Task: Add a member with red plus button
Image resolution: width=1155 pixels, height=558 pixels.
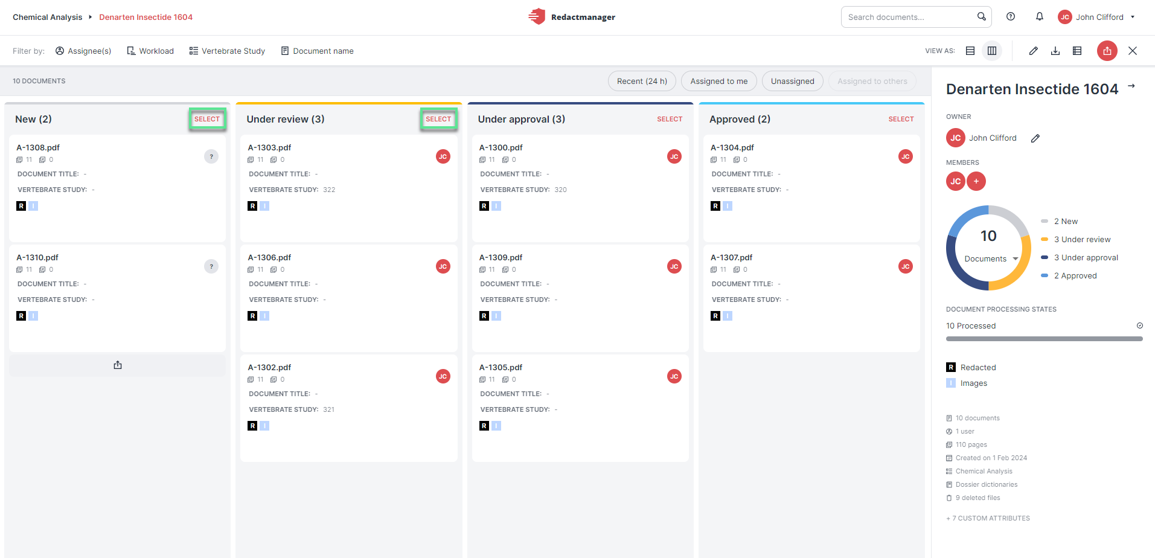Action: click(976, 181)
